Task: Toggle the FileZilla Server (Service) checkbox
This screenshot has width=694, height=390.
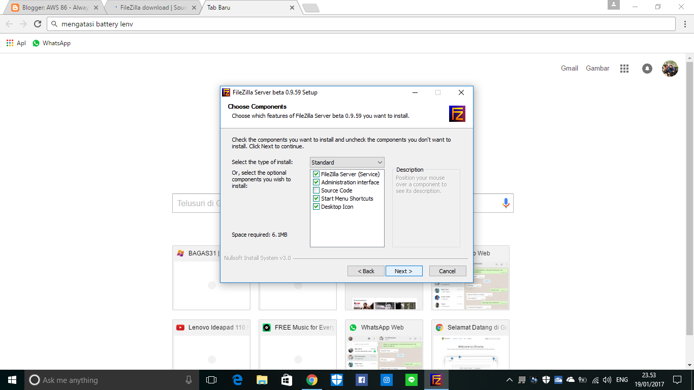Action: 317,174
